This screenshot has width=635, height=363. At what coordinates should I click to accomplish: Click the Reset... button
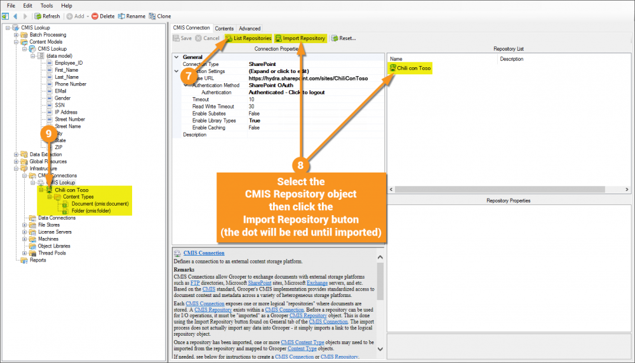click(344, 38)
